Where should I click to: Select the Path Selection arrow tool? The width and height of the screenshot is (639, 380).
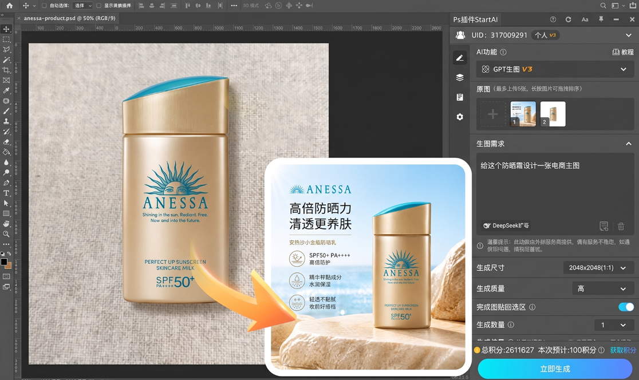(6, 203)
